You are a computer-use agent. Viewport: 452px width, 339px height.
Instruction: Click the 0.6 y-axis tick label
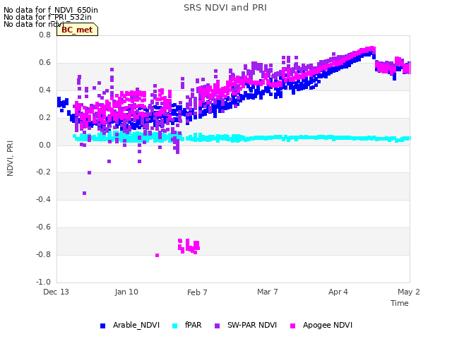coord(45,63)
